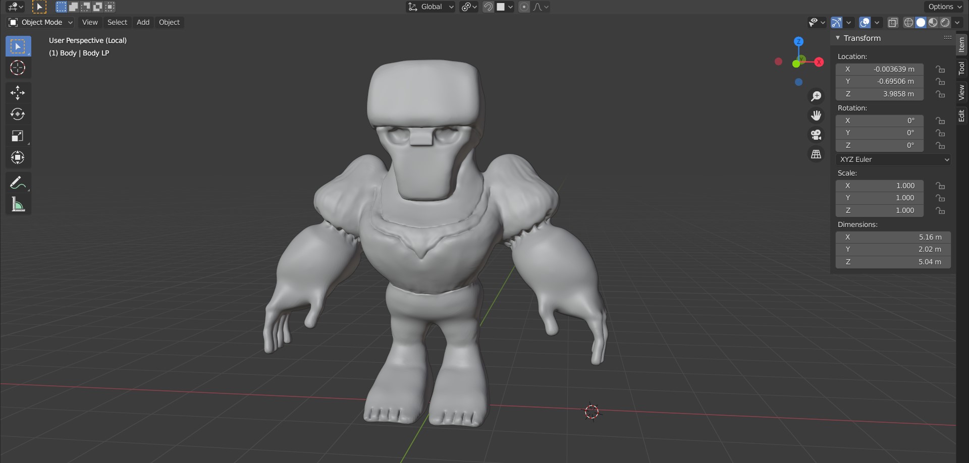Toggle proportional editing
This screenshot has height=463, width=969.
click(x=524, y=7)
